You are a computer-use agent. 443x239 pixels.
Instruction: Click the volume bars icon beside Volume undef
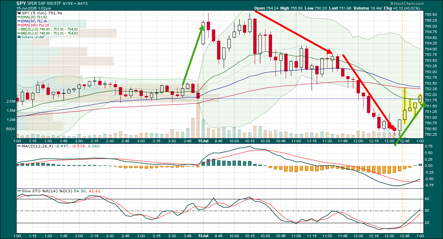pos(20,37)
